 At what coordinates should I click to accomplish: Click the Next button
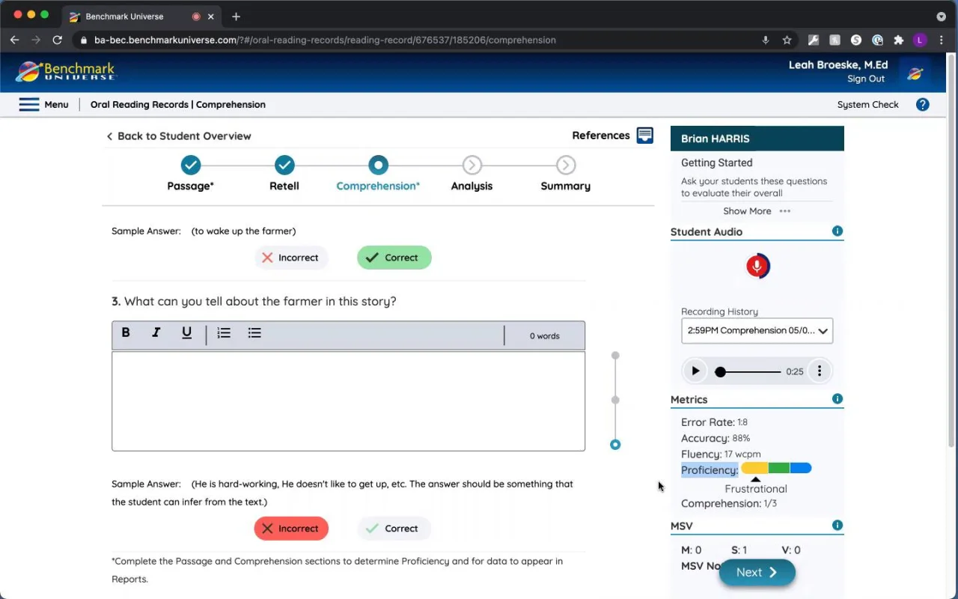point(757,573)
